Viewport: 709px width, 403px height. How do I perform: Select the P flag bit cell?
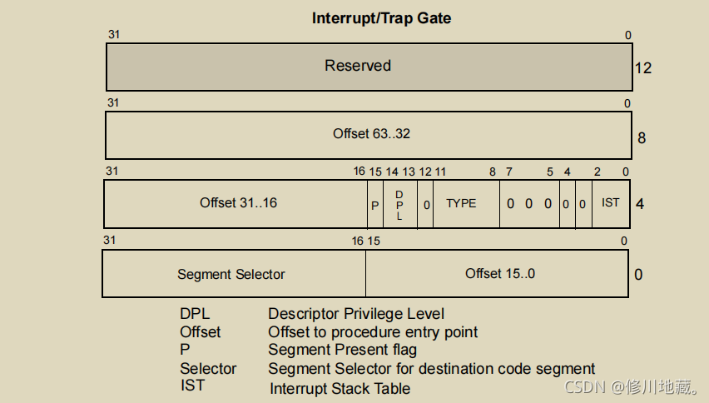375,204
